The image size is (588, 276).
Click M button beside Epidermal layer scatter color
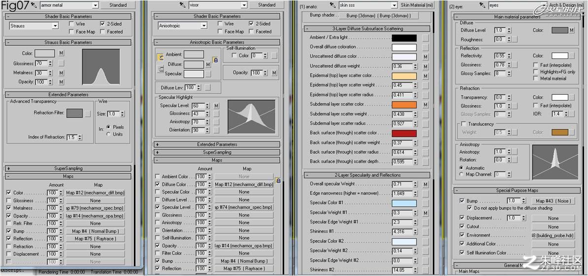(x=425, y=76)
